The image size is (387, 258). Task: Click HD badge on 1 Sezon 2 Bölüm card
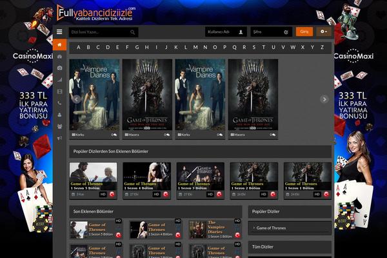(264, 194)
